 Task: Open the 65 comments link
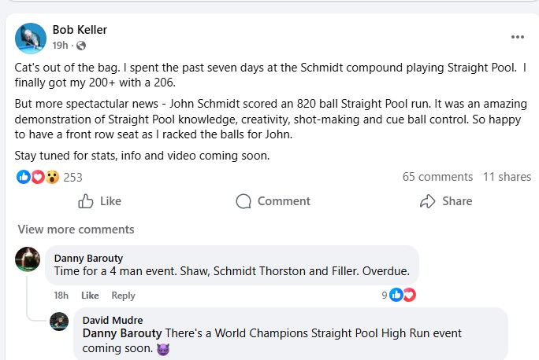pyautogui.click(x=437, y=177)
